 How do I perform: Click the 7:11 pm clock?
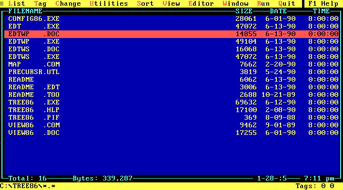click(x=319, y=179)
